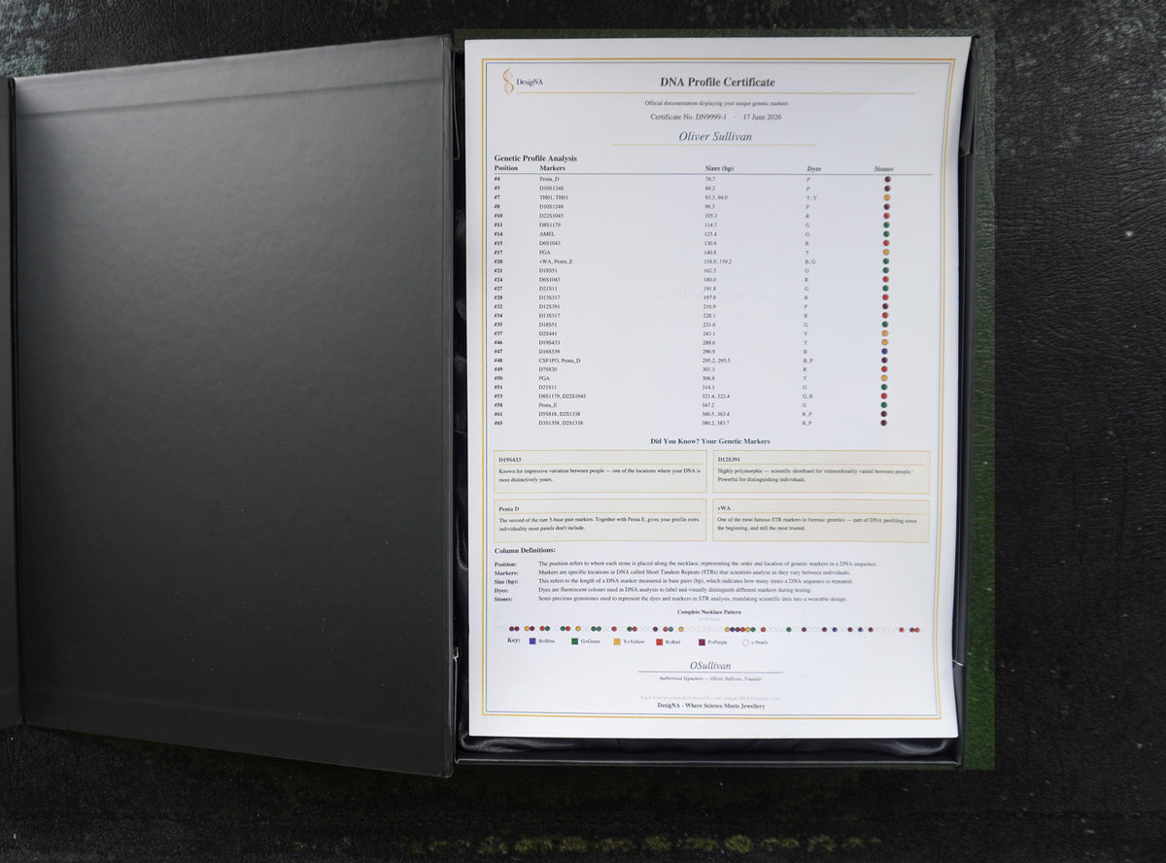This screenshot has height=863, width=1166.
Task: Click the "Complete Necklace Pattern" heading
Action: pyautogui.click(x=708, y=612)
